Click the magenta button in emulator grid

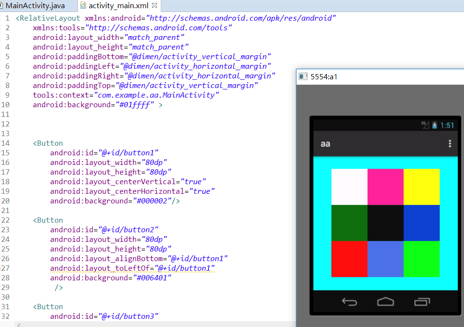[386, 187]
